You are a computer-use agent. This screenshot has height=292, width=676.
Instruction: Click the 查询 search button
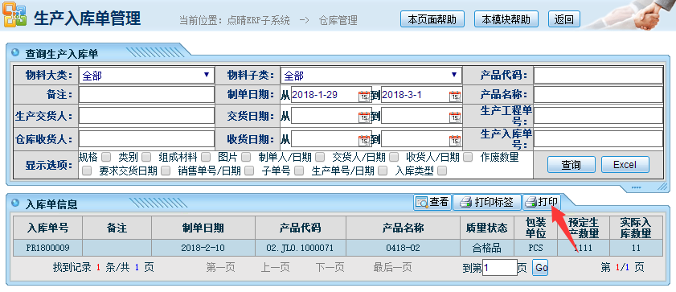(572, 165)
